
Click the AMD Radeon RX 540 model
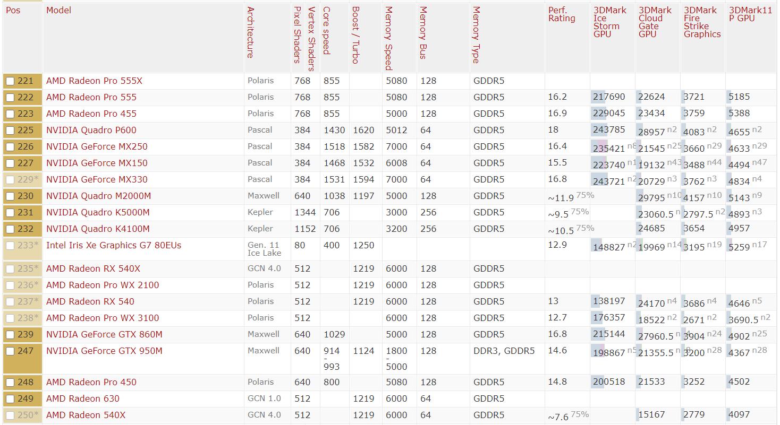90,302
